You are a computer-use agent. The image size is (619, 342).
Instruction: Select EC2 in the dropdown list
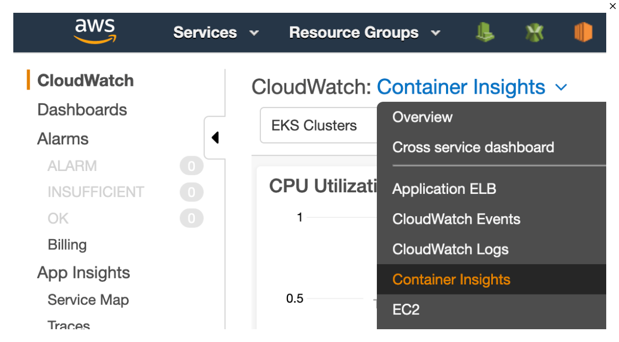(x=406, y=310)
